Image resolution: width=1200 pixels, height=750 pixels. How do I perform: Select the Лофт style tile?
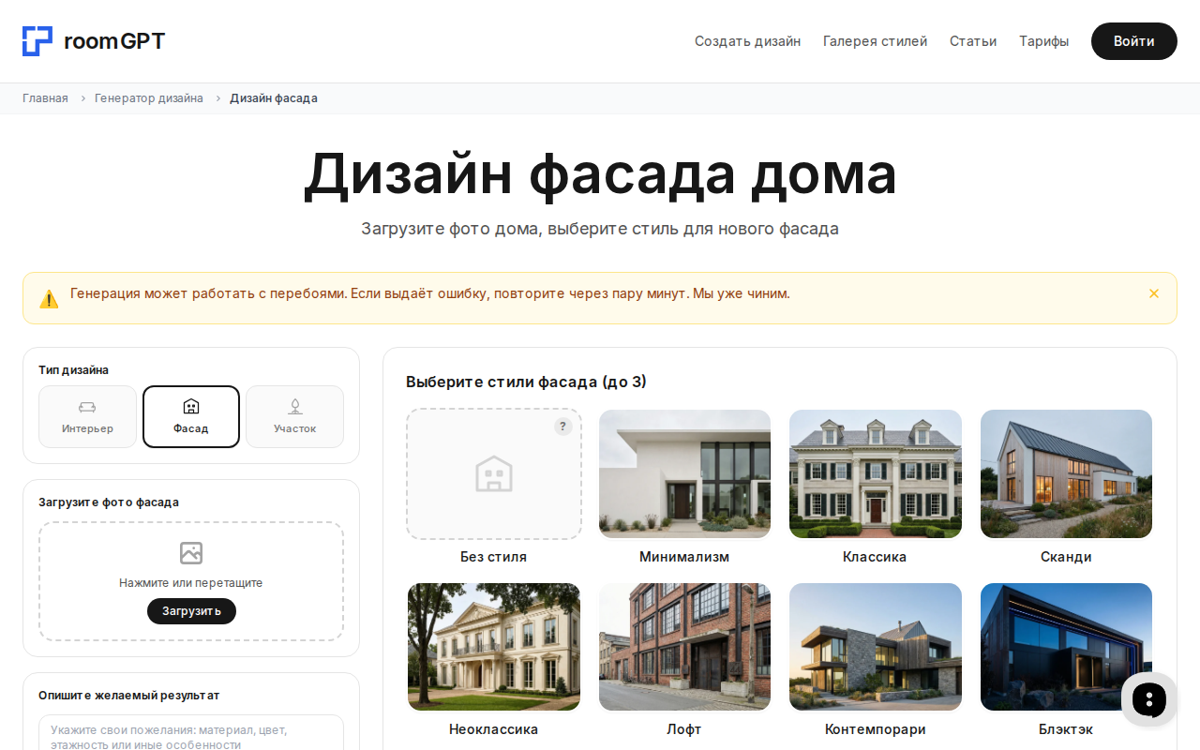[684, 646]
